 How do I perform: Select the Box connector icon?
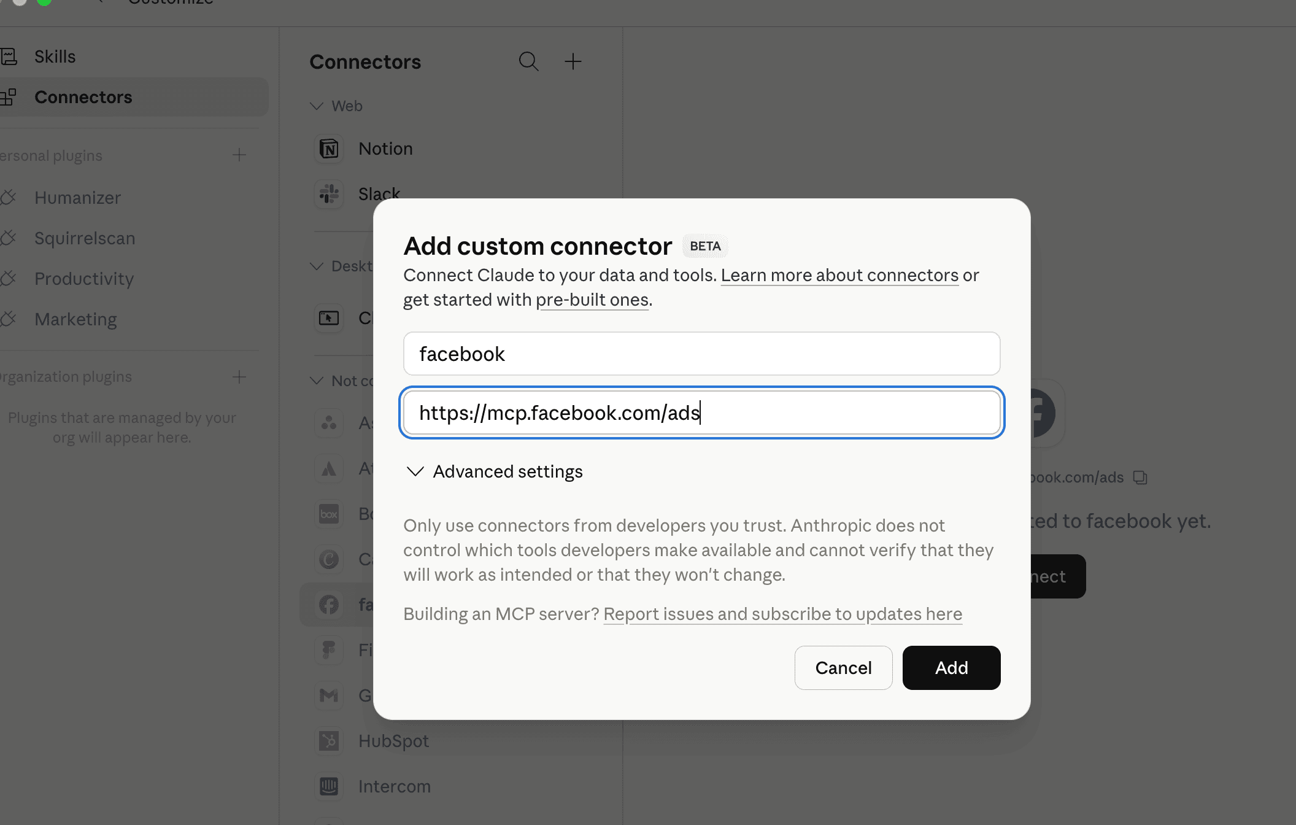click(329, 514)
